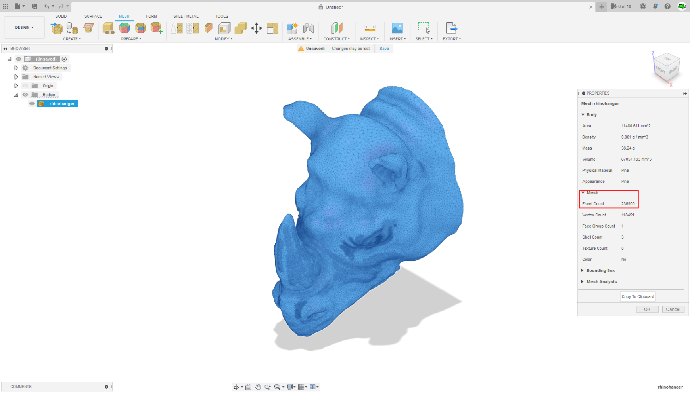Image resolution: width=690 pixels, height=393 pixels.
Task: Hide the rhinohanger body
Action: coord(32,103)
